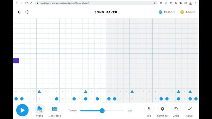The width and height of the screenshot is (212, 119).
Task: Open the About page
Action: (x=187, y=12)
